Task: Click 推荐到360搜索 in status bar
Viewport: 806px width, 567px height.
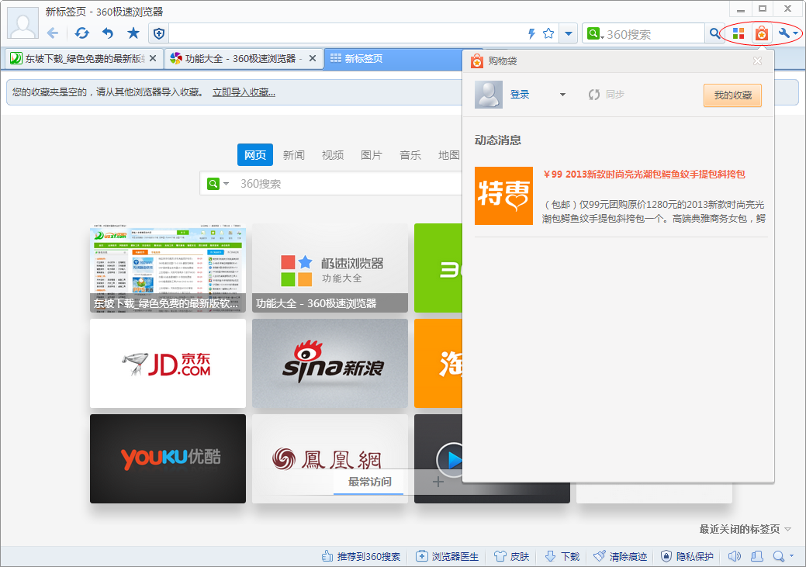Action: pyautogui.click(x=361, y=556)
